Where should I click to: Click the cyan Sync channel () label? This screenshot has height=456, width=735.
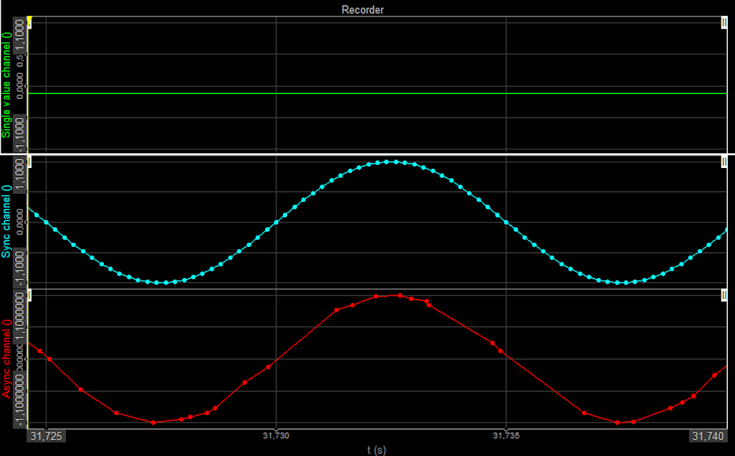tap(6, 221)
